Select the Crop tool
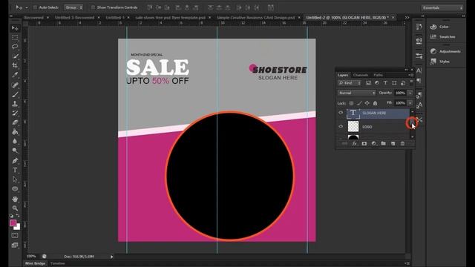 point(15,65)
